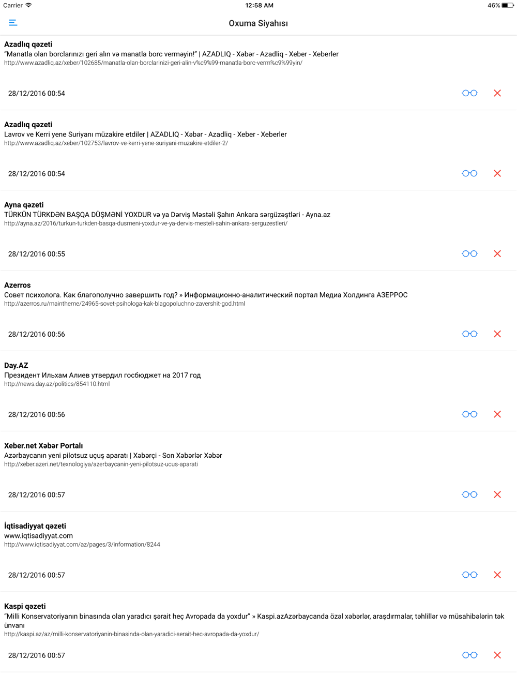Open the azerros.ru maintheme URL link
517x690 pixels.
pyautogui.click(x=125, y=304)
